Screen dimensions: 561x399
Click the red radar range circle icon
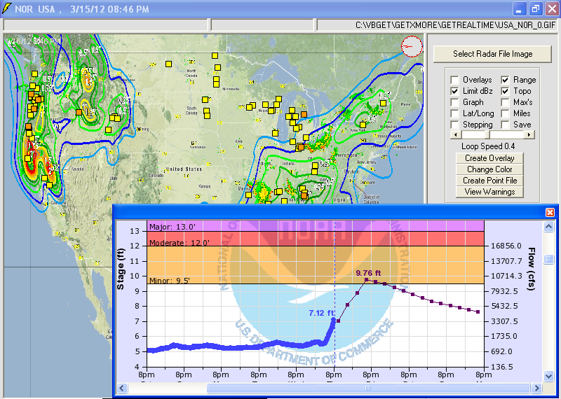(412, 47)
